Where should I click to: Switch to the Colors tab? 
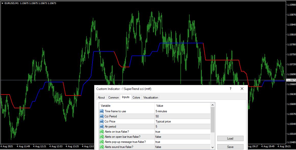pyautogui.click(x=136, y=98)
